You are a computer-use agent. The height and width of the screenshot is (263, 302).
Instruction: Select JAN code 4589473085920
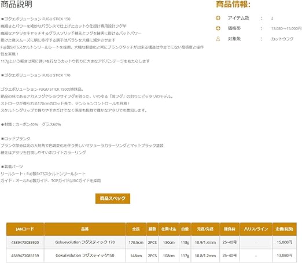pyautogui.click(x=25, y=242)
